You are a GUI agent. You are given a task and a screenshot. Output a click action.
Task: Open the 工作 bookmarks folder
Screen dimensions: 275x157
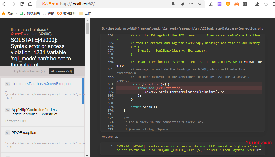pyautogui.click(x=85, y=13)
